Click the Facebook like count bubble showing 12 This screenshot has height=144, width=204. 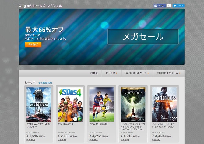[x=169, y=5]
